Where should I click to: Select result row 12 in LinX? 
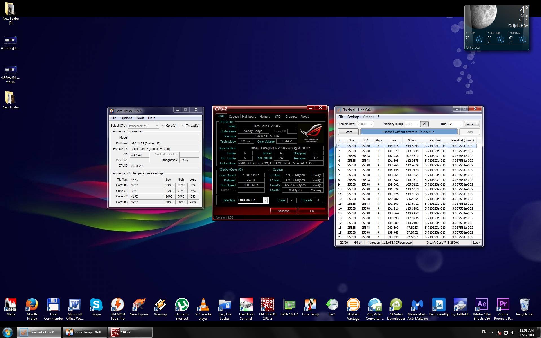[407, 199]
